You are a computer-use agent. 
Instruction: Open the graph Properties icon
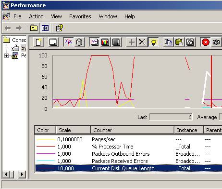pos(190,42)
